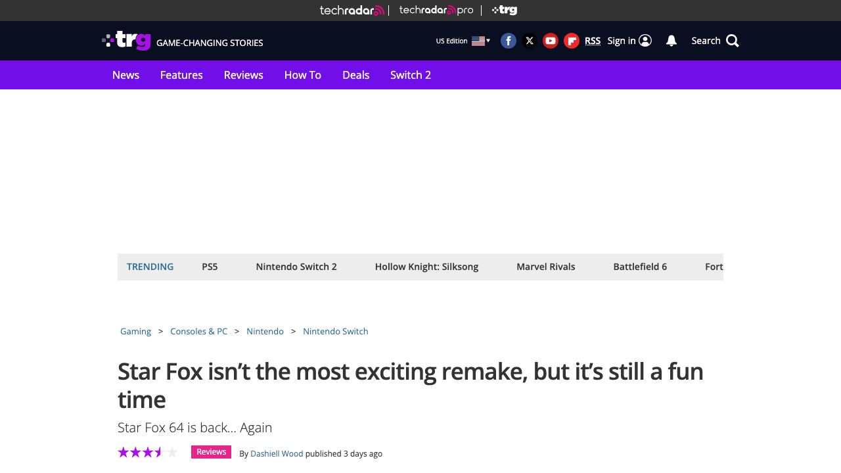This screenshot has height=473, width=841.
Task: Open the US Edition region dropdown
Action: pos(463,41)
